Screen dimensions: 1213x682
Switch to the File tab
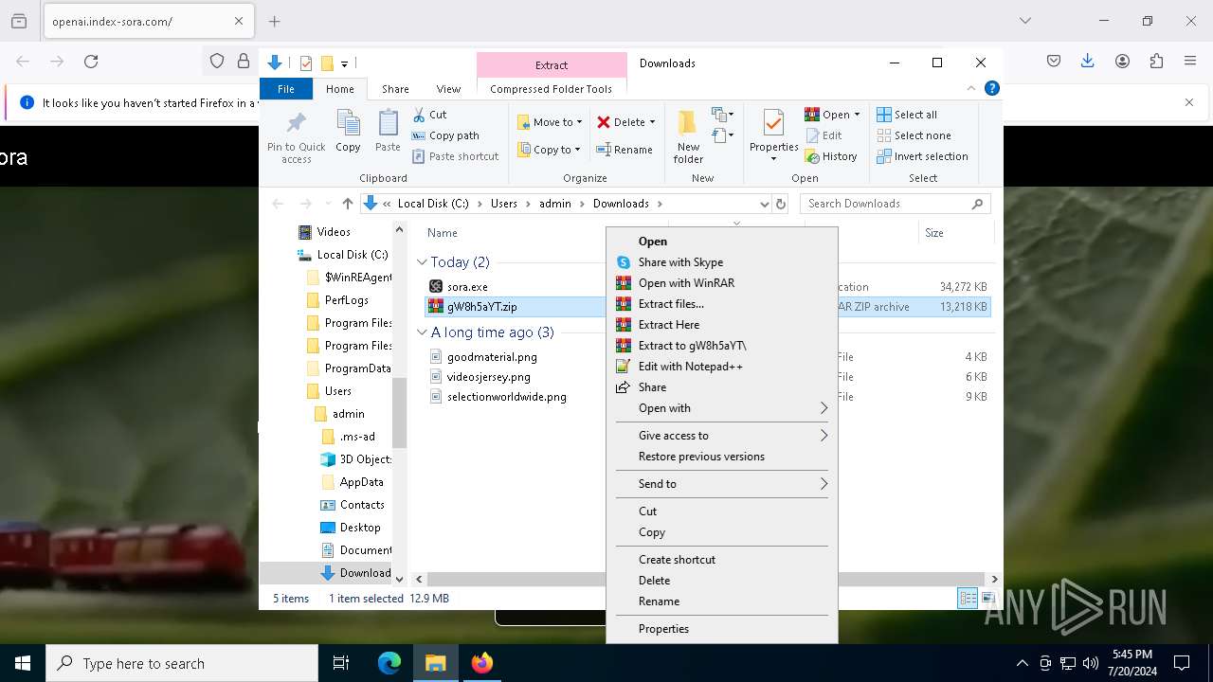(x=286, y=89)
